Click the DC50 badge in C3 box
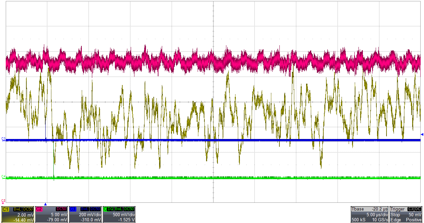424x223 pixels. (x=95, y=209)
